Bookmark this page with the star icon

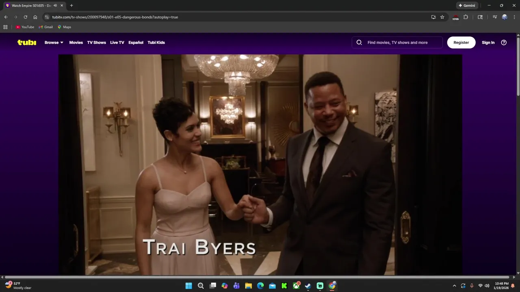tap(442, 17)
